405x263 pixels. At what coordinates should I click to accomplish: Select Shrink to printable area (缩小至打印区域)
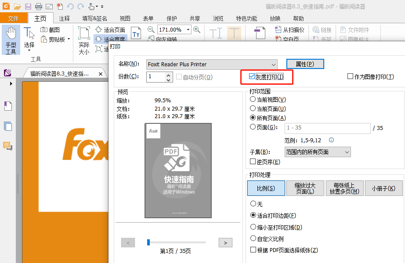253,227
